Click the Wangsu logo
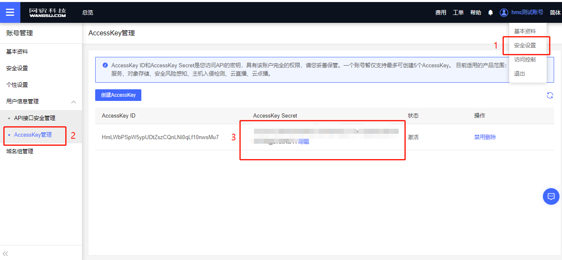The image size is (562, 260). (x=47, y=12)
